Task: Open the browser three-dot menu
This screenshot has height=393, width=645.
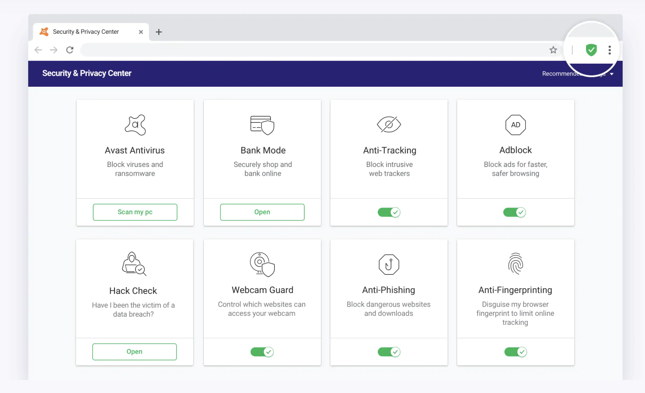Action: (x=610, y=50)
